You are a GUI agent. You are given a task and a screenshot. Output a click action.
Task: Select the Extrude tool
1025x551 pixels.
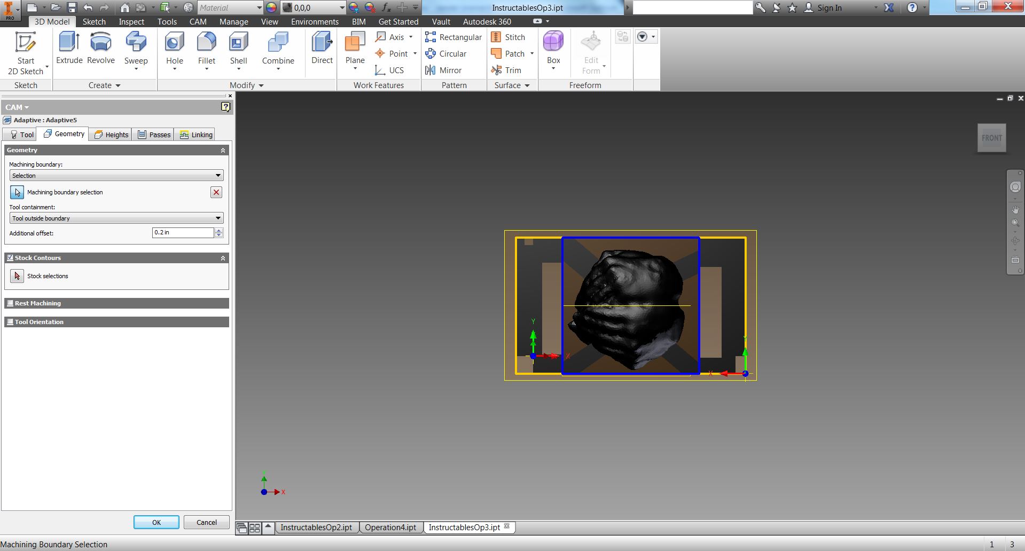69,48
